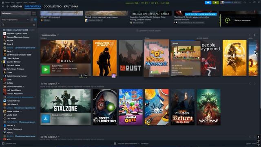261x147 pixels.
Task: Go back with the navigation back arrow
Action: point(3,7)
